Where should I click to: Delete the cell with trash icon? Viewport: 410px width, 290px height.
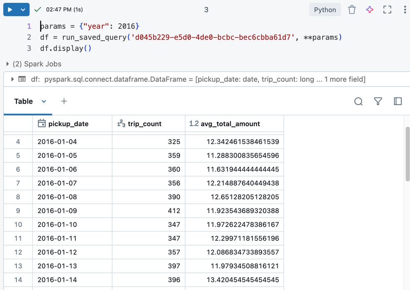[352, 10]
